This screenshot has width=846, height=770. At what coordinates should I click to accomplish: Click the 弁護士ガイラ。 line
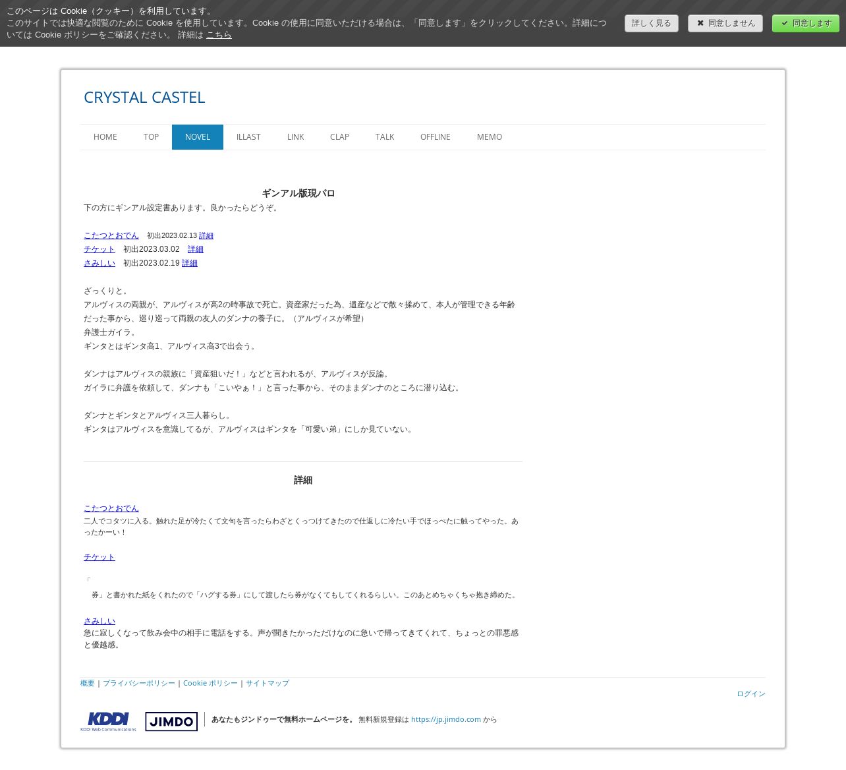click(x=110, y=332)
